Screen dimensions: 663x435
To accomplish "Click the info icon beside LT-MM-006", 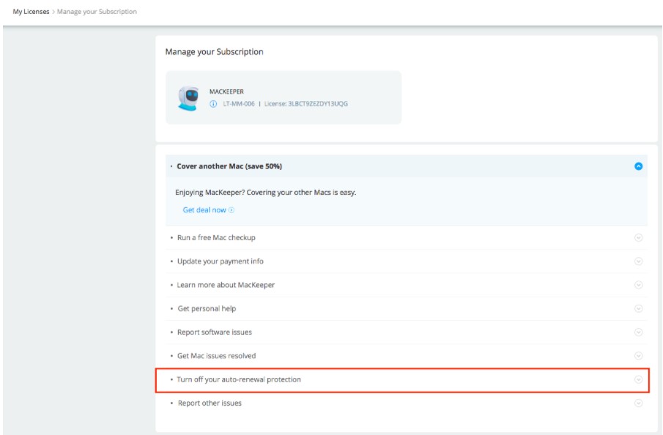I will coord(213,103).
